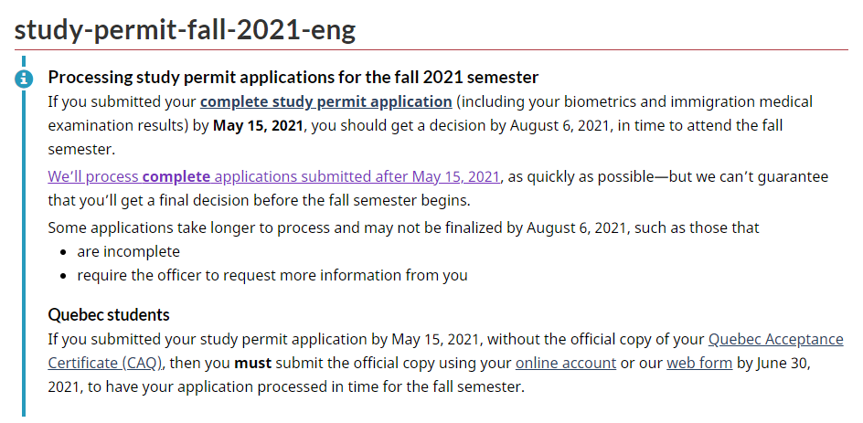Click the bold May 15, 2021 date
The width and height of the screenshot is (863, 423).
click(258, 125)
